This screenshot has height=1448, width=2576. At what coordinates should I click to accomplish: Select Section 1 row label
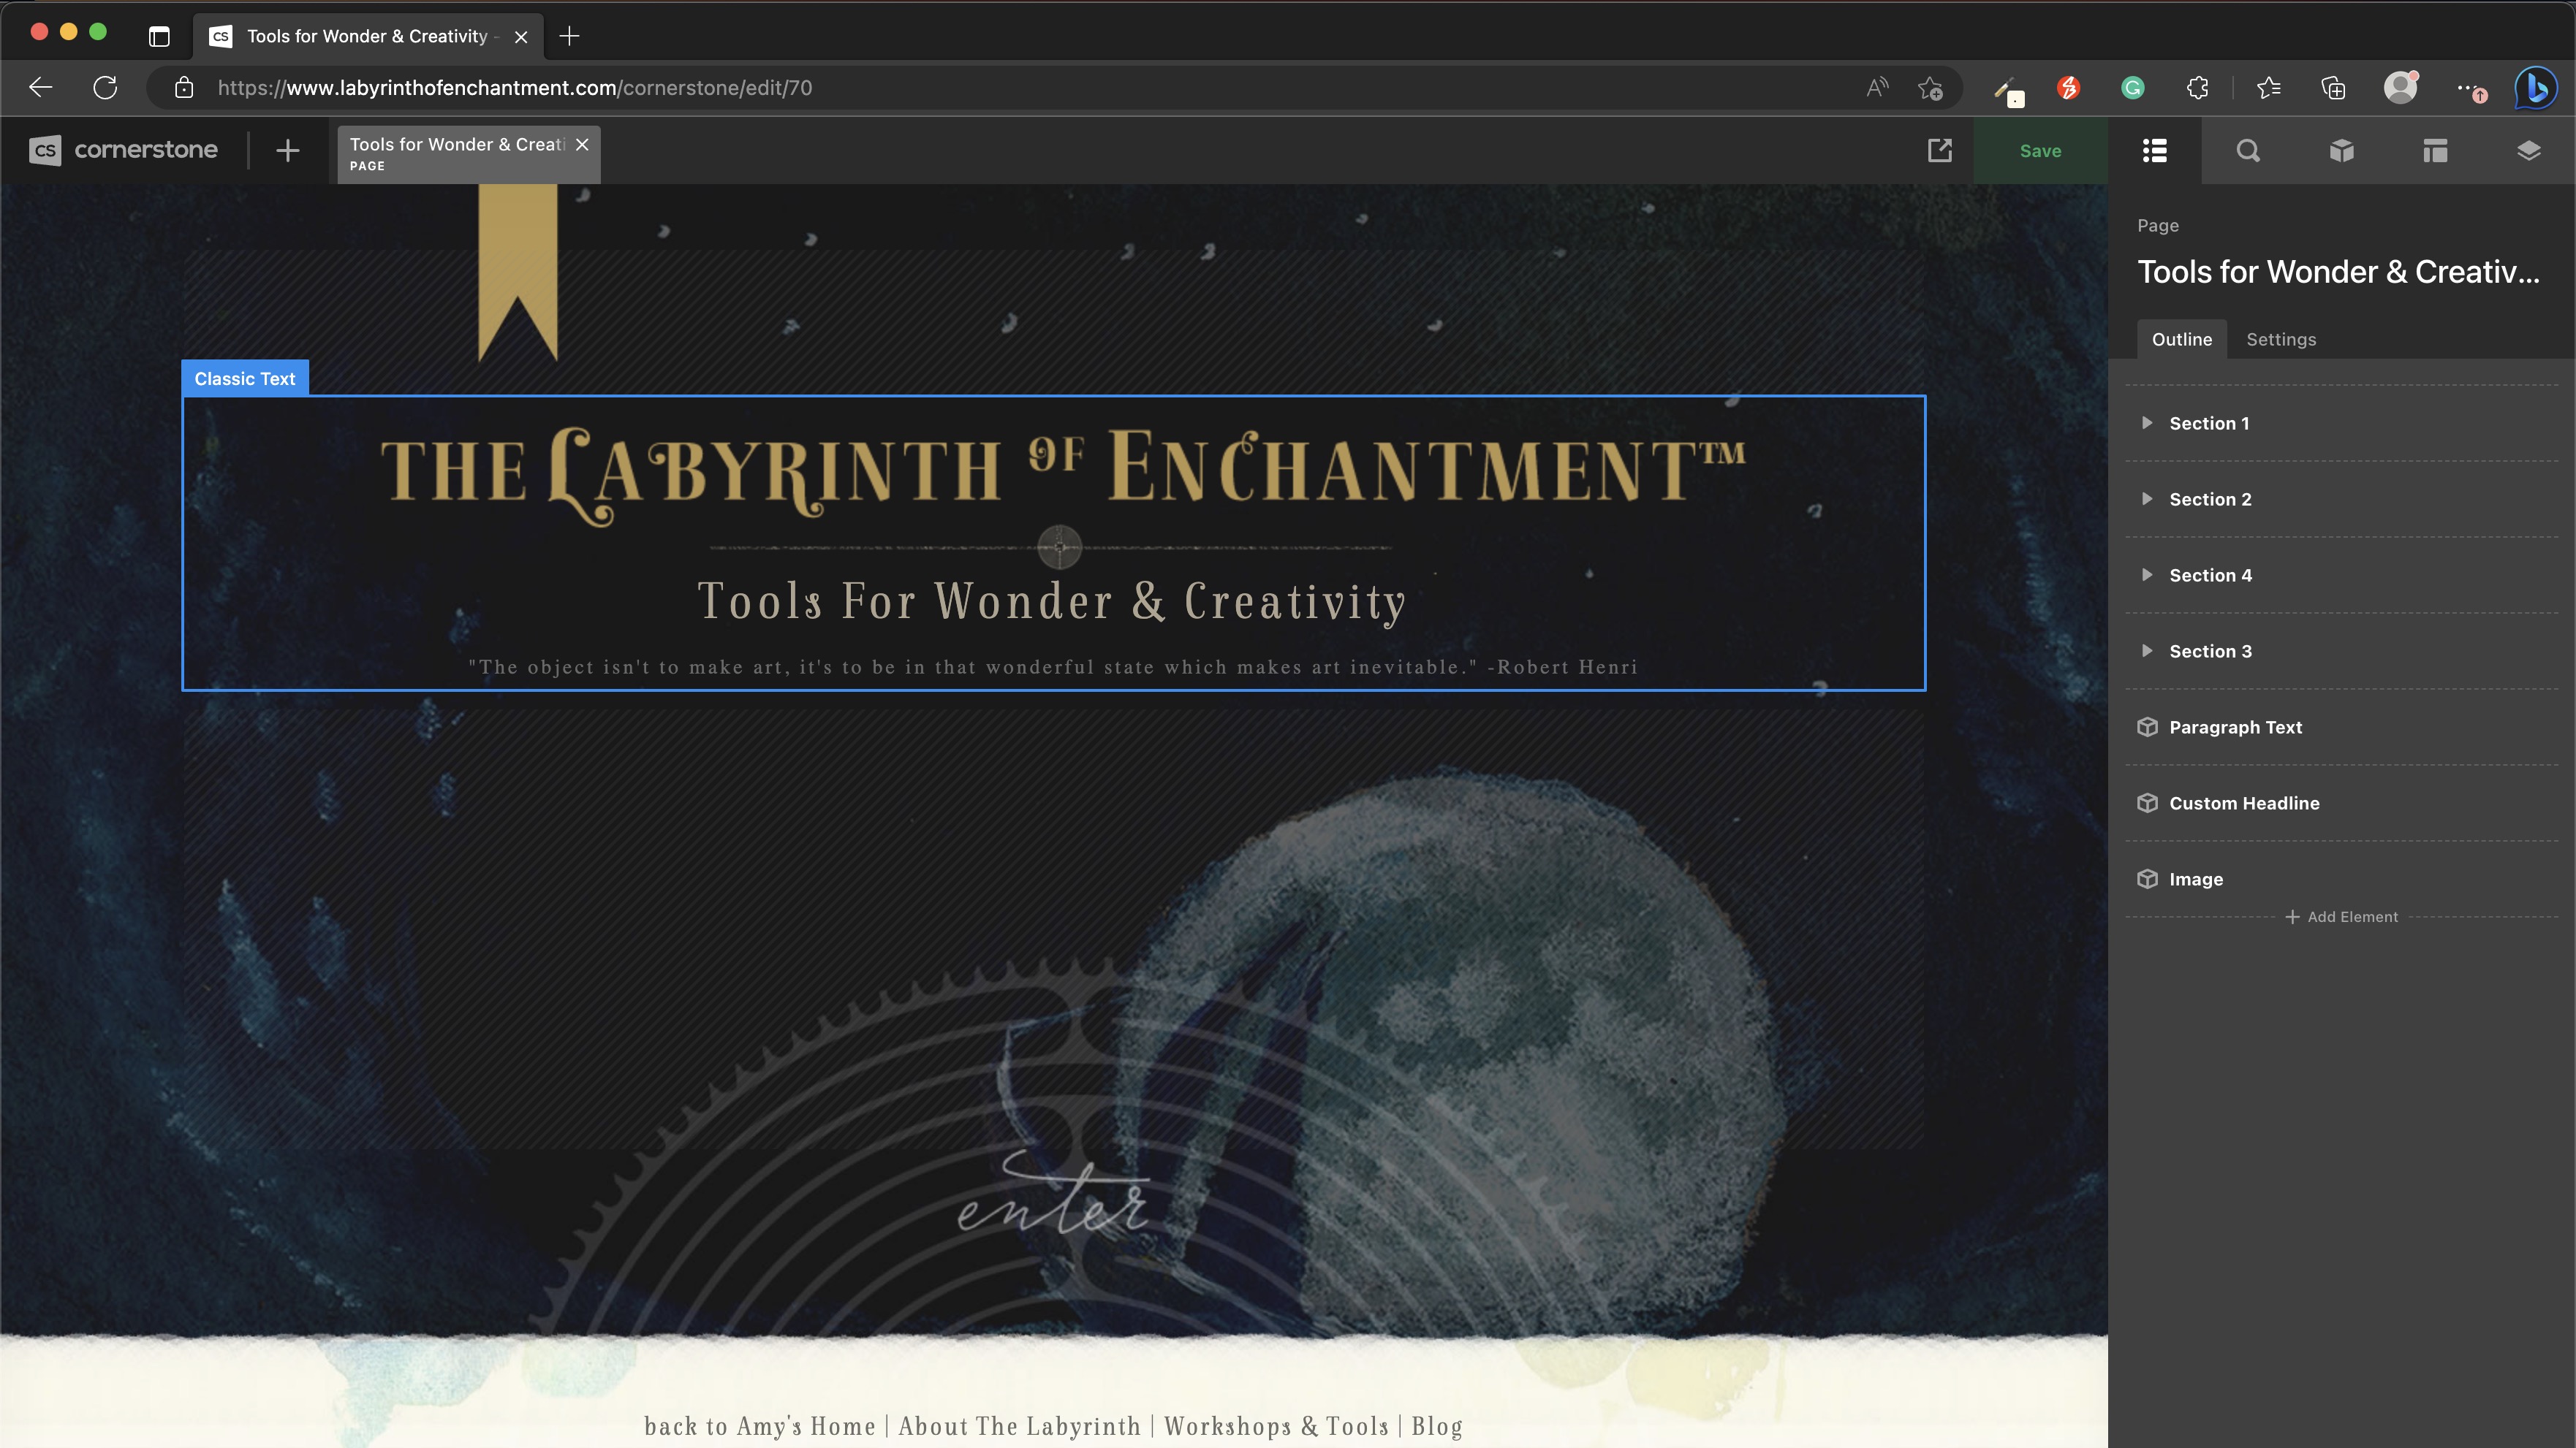pos(2209,423)
